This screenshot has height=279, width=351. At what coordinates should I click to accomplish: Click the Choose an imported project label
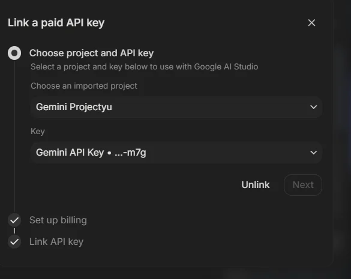(x=84, y=86)
